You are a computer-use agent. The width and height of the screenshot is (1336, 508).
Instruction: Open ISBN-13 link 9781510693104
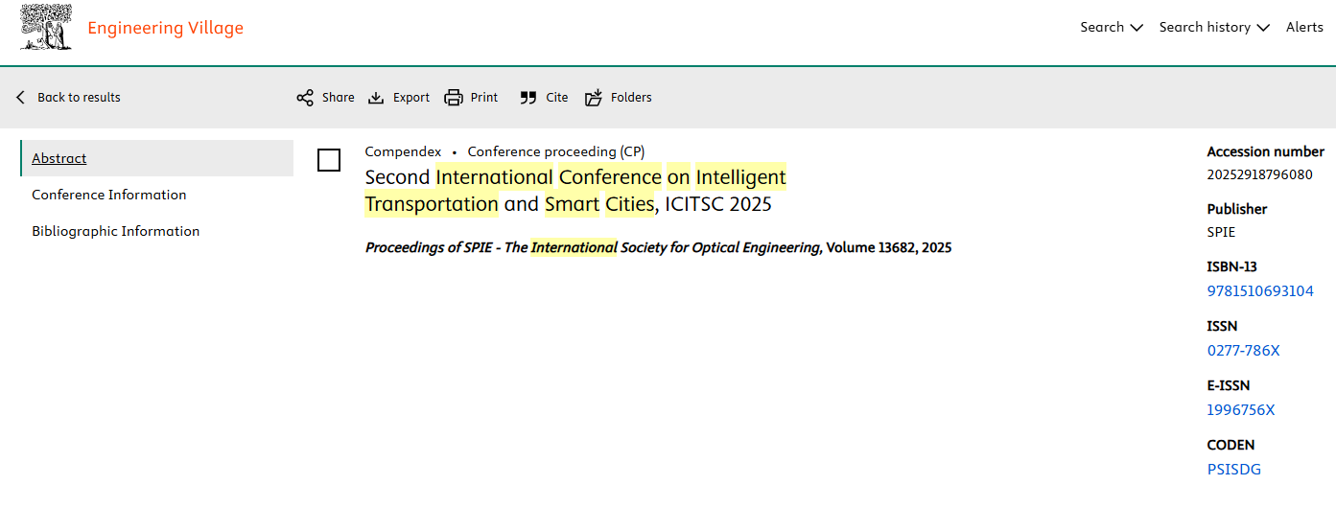(x=1260, y=291)
